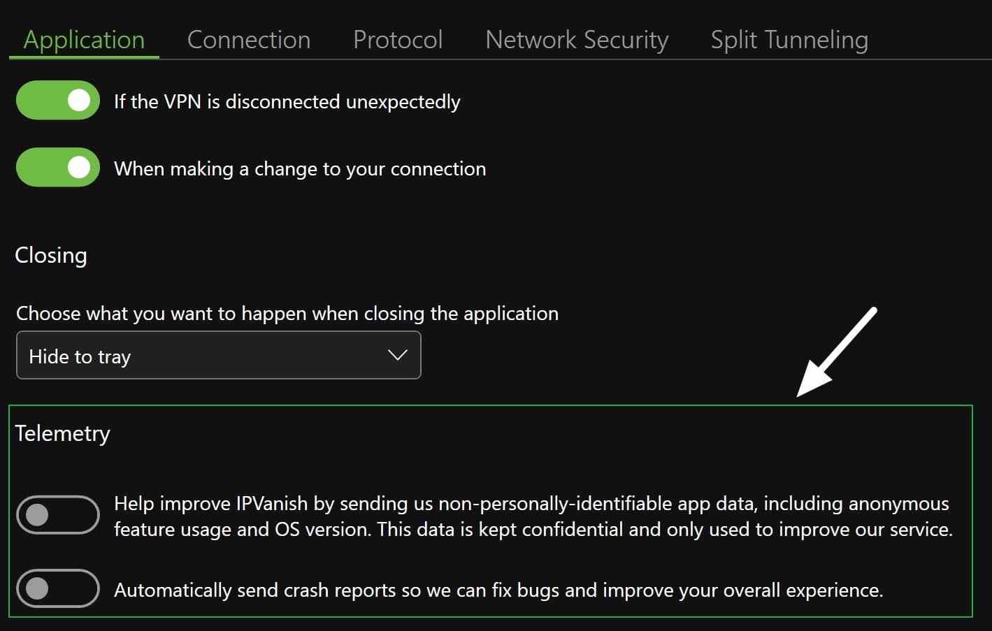992x631 pixels.
Task: Click the Closing section heading
Action: coord(51,256)
